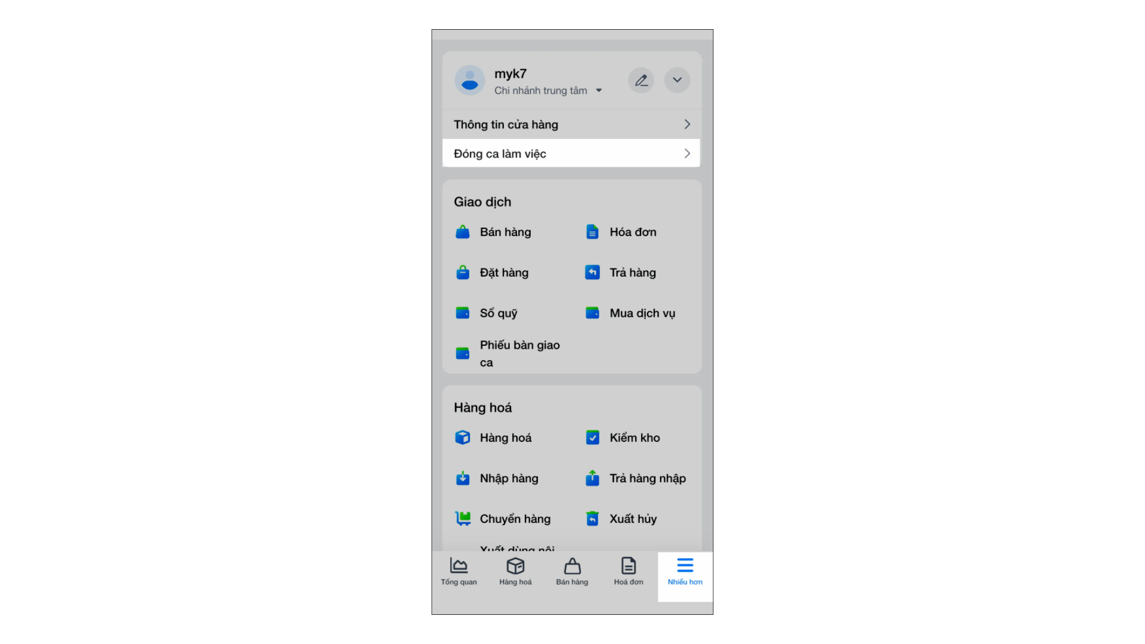Open the Hóa đơn document icon

point(592,232)
